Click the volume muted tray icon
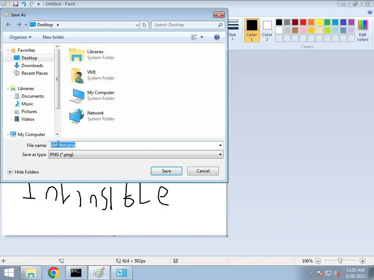The image size is (374, 280). pos(337,273)
